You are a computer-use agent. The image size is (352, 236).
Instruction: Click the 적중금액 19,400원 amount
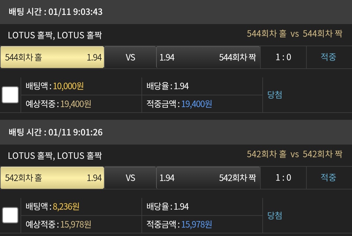click(197, 104)
